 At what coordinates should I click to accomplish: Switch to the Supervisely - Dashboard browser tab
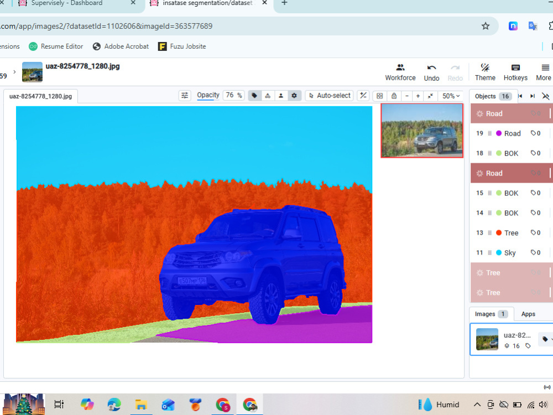pyautogui.click(x=67, y=3)
